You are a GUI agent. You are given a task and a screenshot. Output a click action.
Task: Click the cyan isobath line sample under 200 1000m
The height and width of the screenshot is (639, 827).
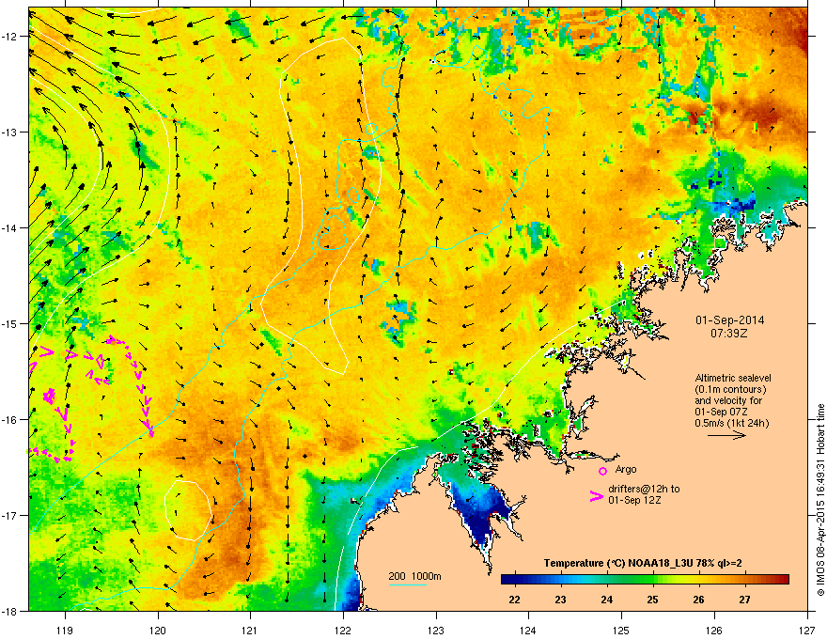click(x=408, y=584)
